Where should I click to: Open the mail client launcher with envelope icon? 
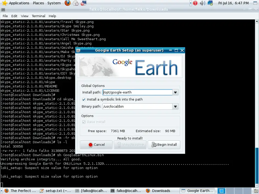[x=76, y=3]
